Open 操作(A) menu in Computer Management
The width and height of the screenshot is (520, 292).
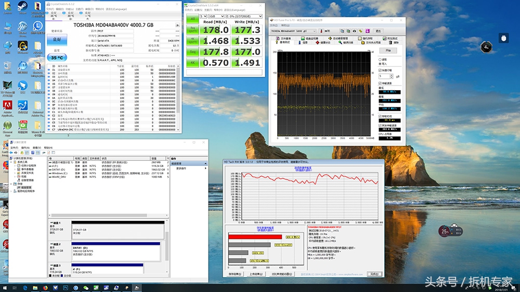25,148
